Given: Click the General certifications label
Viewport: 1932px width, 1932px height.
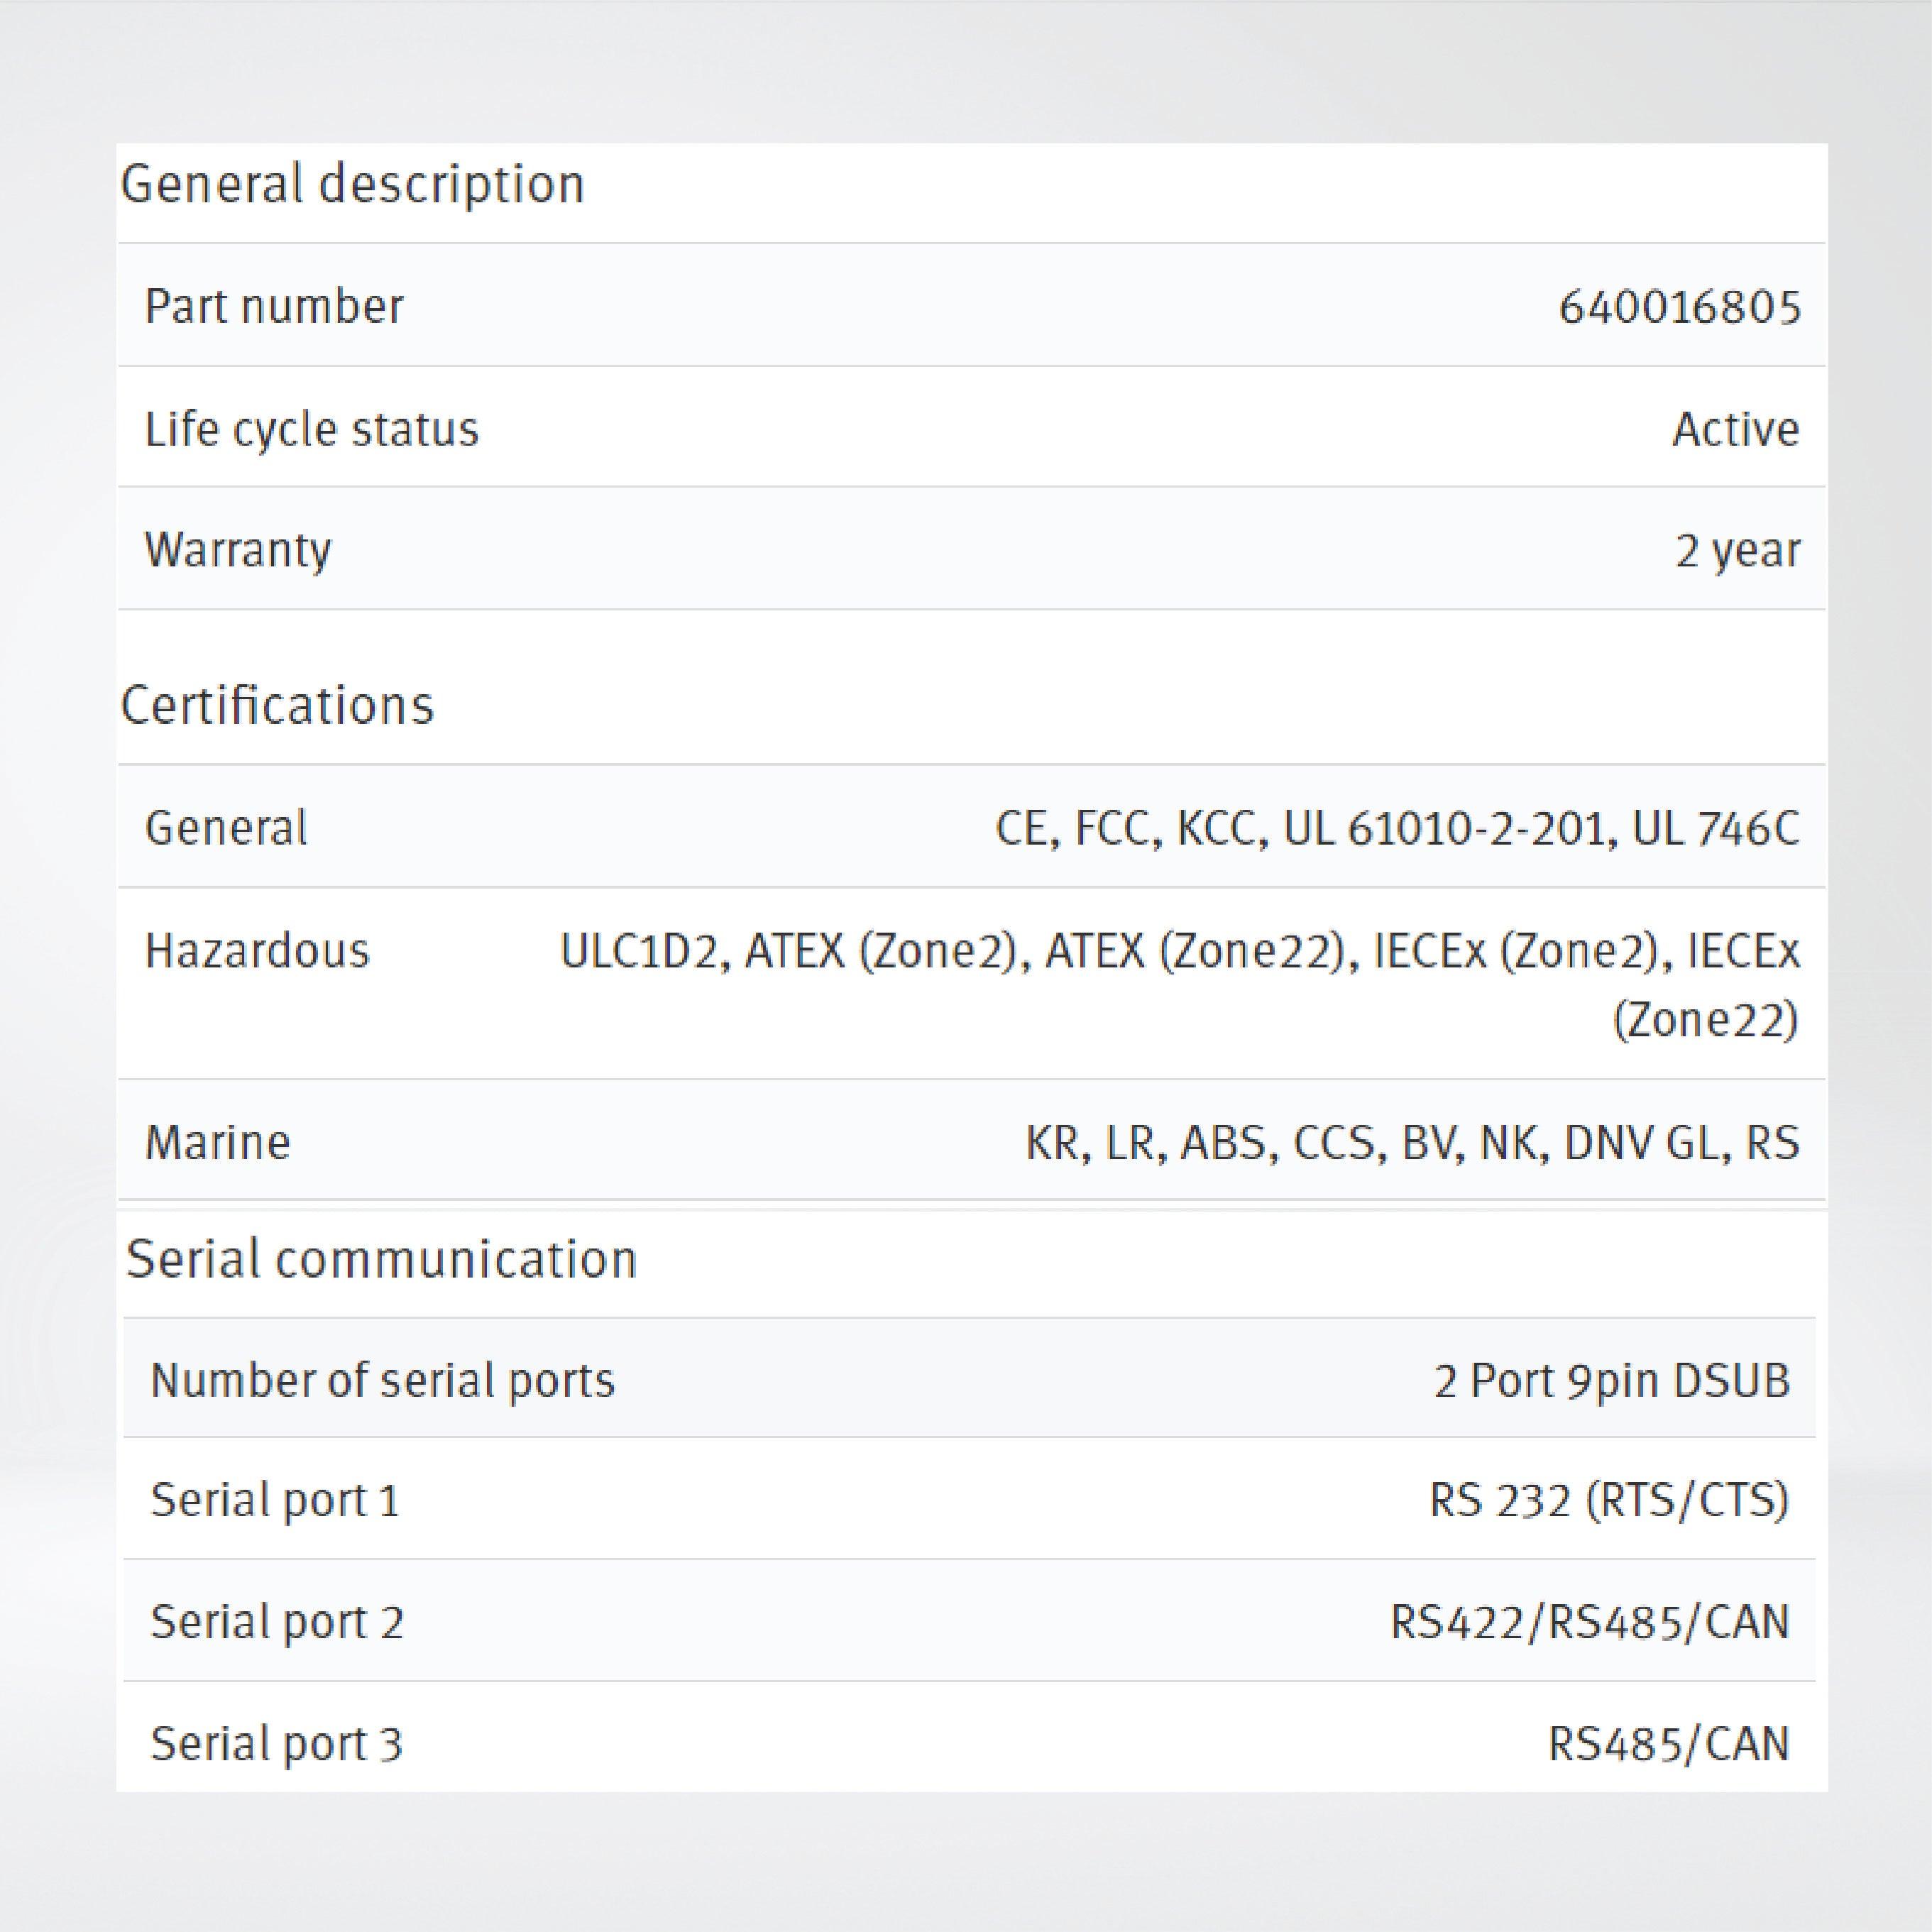Looking at the screenshot, I should (x=226, y=828).
